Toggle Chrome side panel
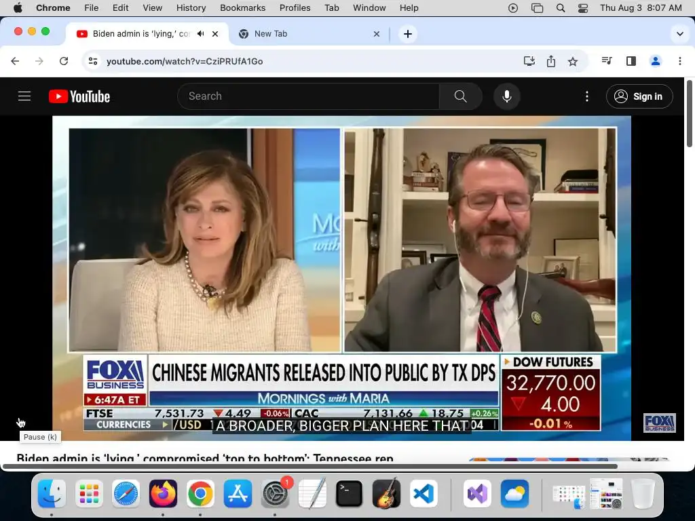 (x=631, y=61)
